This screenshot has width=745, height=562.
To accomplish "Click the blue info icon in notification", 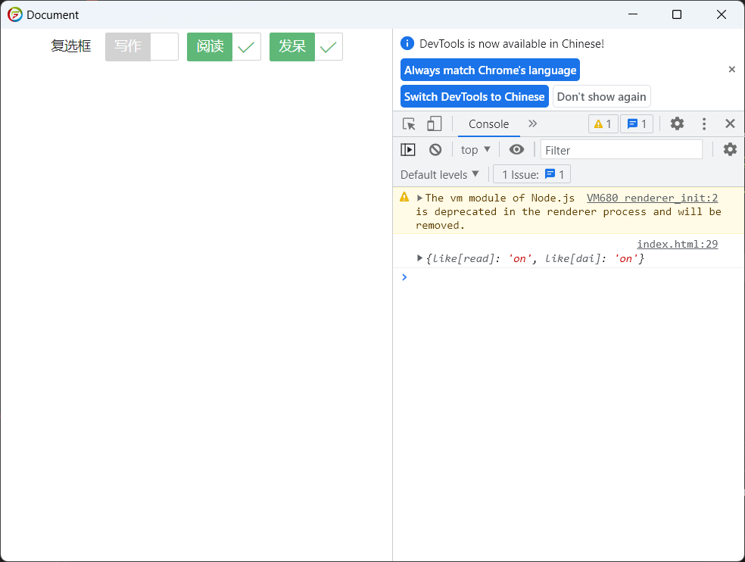I will [x=407, y=43].
